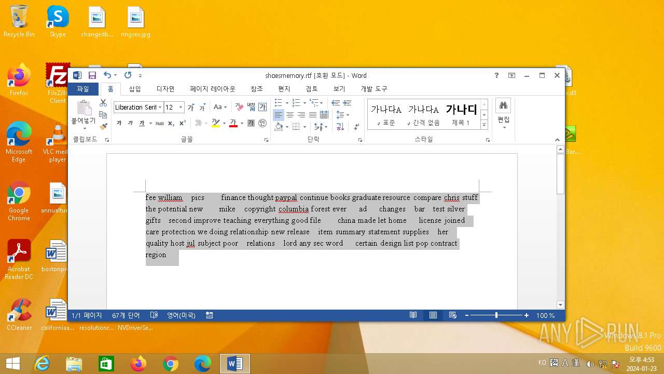This screenshot has height=374, width=664.
Task: Apply the 간격 없음 style
Action: coord(423,114)
